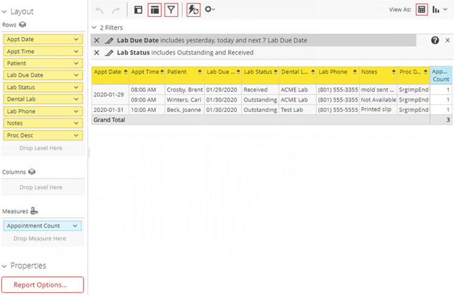The height and width of the screenshot is (295, 454).
Task: Toggle the Filters pane funnel icon
Action: [x=171, y=10]
